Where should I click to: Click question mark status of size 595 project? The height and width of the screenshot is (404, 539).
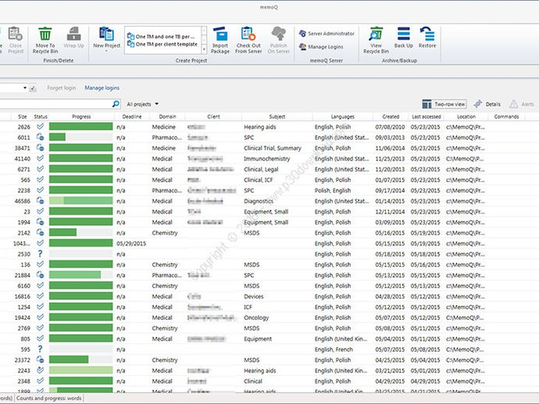[40, 349]
